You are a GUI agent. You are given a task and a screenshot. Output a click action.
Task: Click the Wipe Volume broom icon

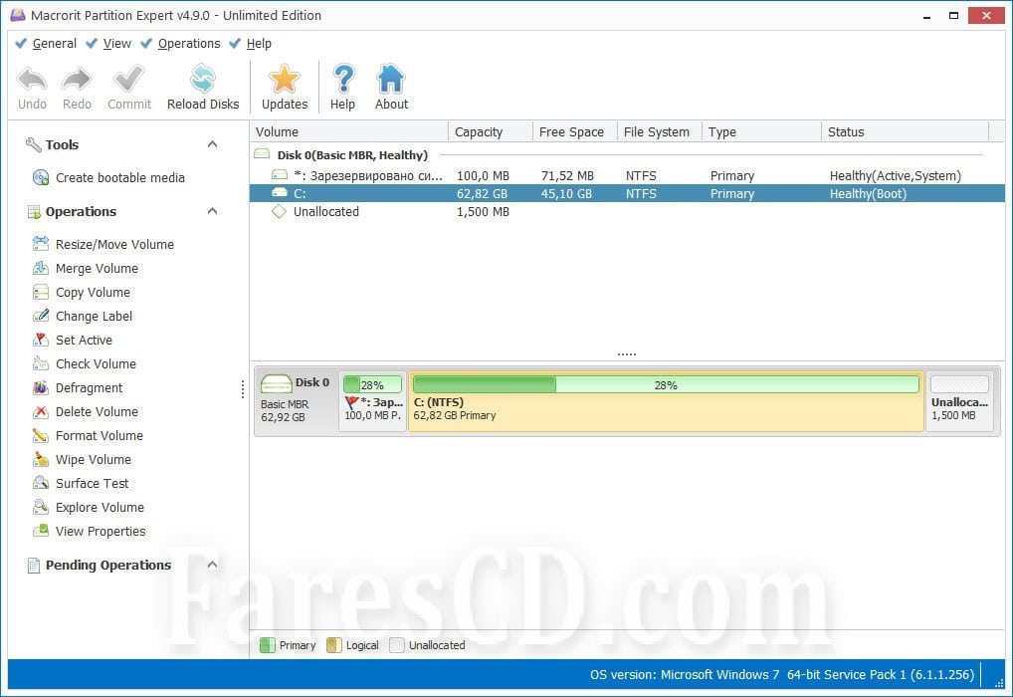point(41,459)
